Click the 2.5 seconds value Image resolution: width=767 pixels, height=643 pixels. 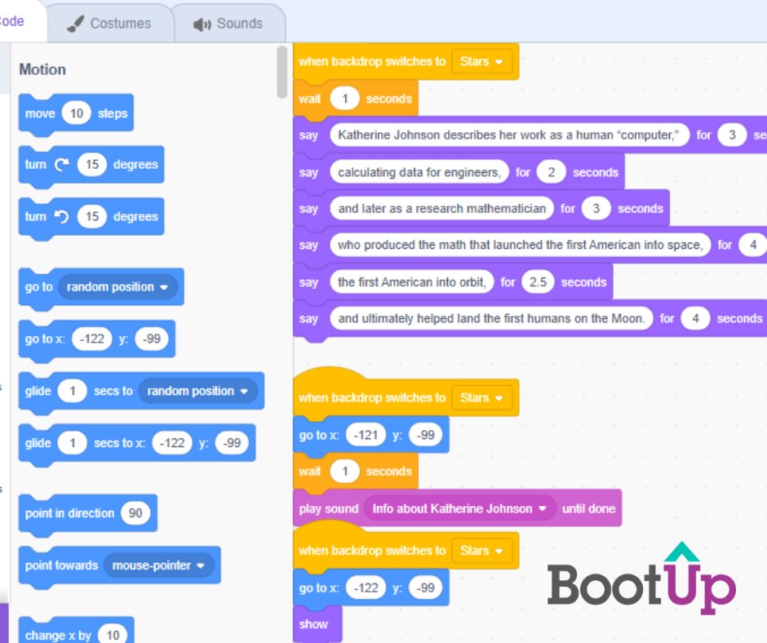(x=538, y=282)
